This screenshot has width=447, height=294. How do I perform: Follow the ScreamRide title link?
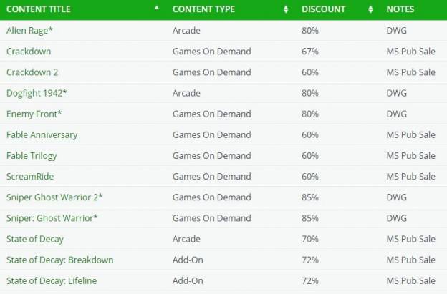[x=30, y=177]
